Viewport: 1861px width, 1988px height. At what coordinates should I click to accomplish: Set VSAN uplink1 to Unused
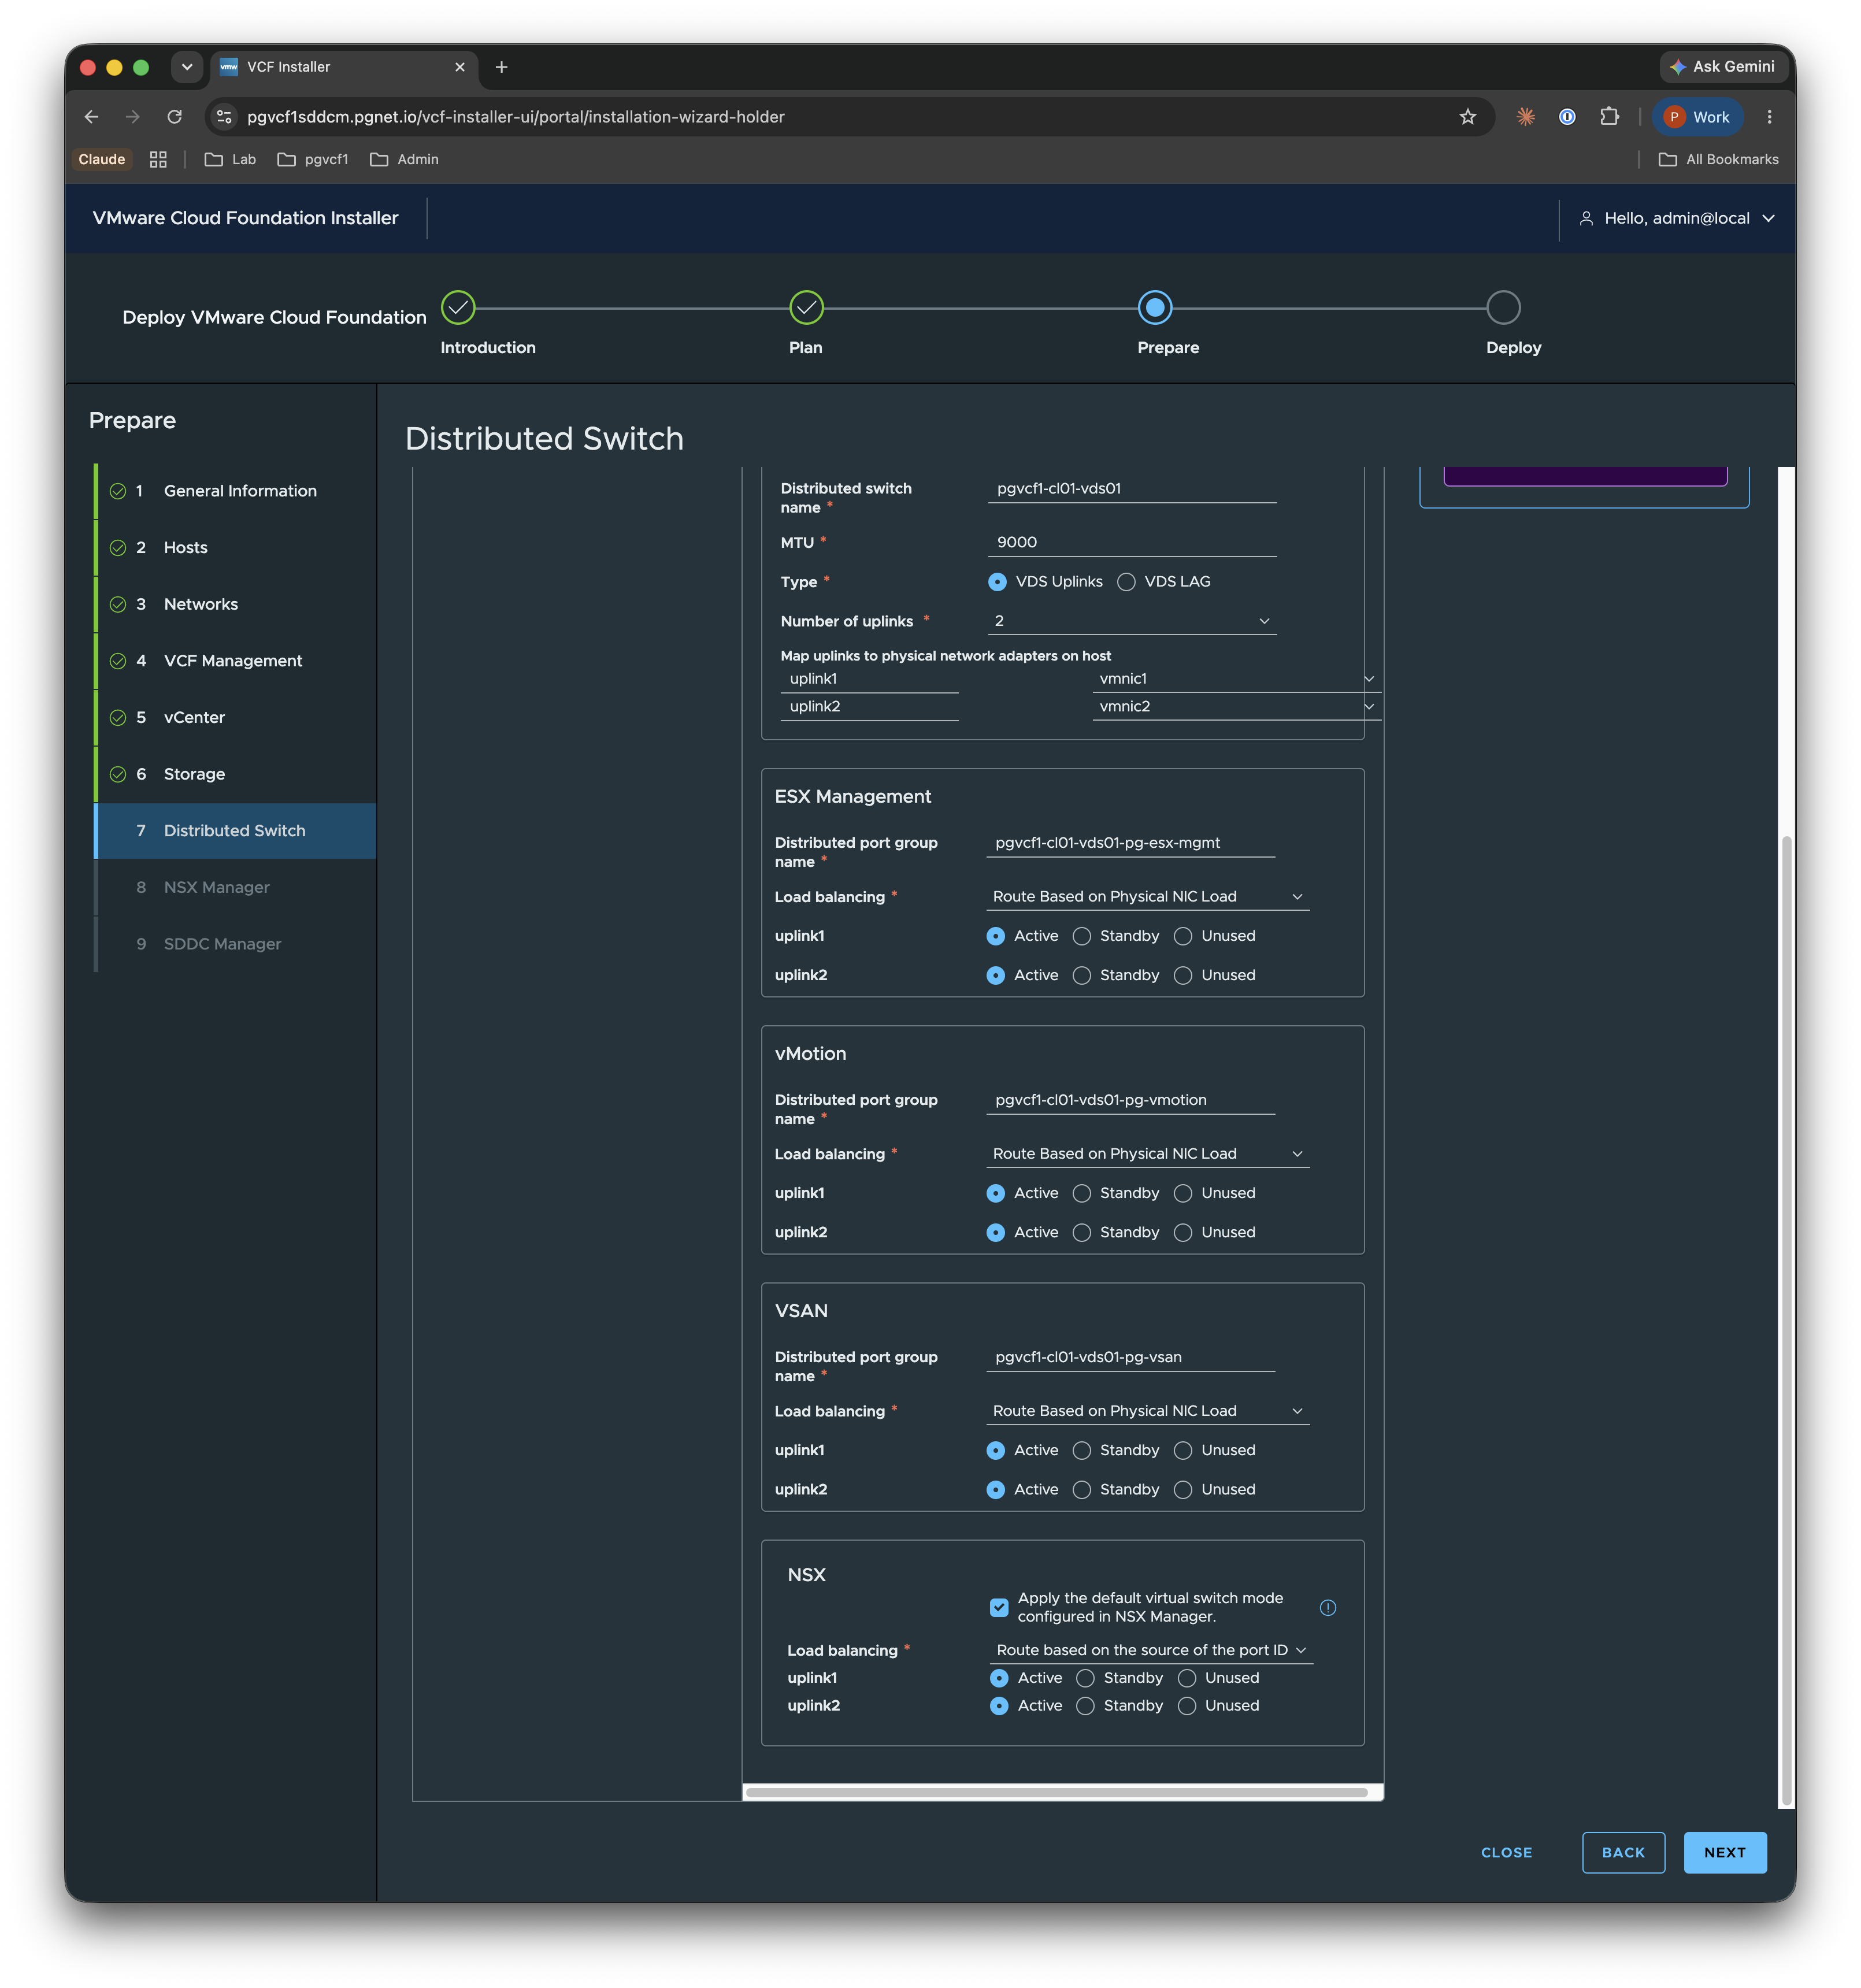click(1183, 1450)
